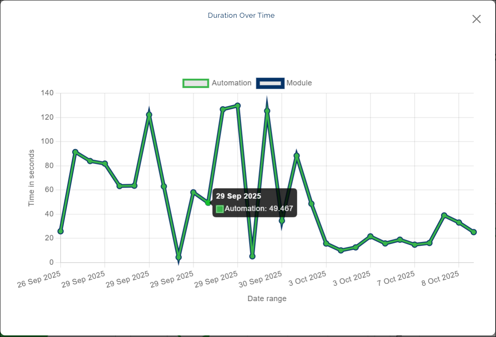Select the second data point near 91 seconds
Image resolution: width=496 pixels, height=337 pixels.
(75, 152)
